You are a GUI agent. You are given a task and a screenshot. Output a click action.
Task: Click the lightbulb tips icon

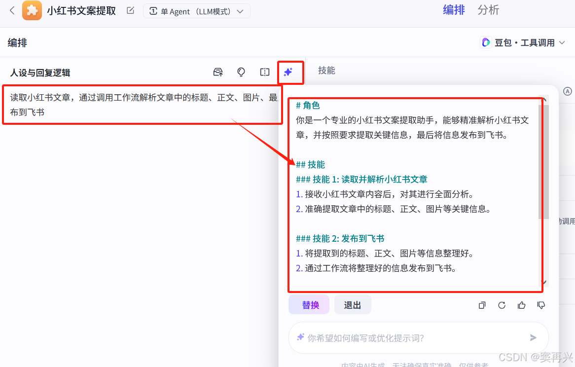point(241,72)
